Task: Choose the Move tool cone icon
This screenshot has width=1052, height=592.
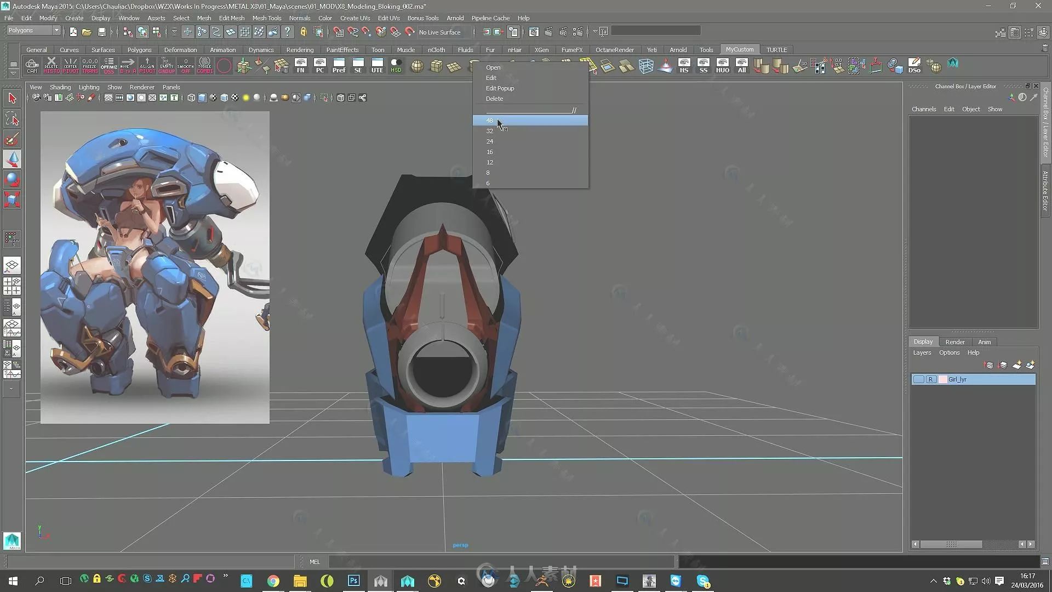Action: [x=12, y=160]
